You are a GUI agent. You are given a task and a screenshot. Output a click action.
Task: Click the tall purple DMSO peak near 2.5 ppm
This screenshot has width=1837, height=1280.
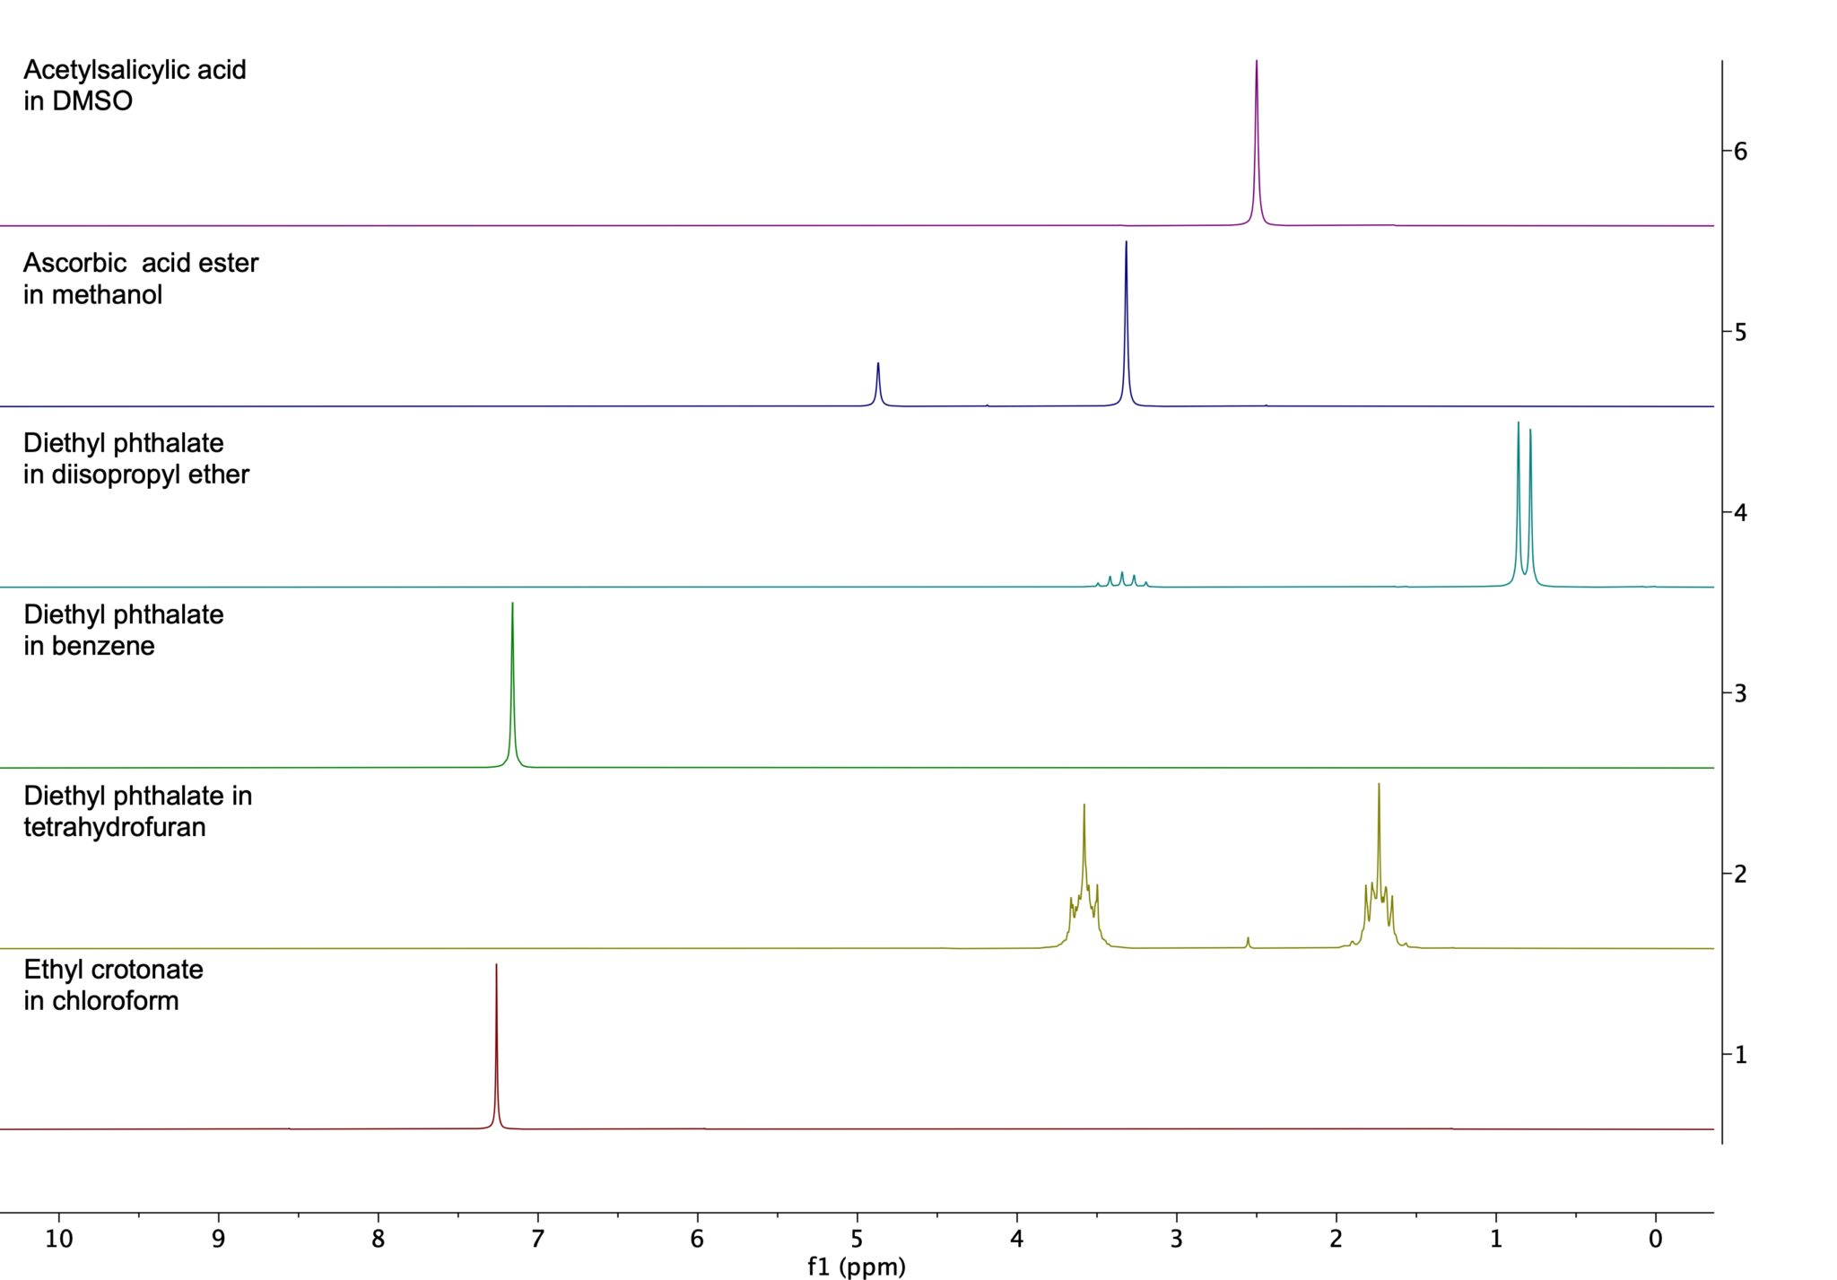pos(1258,135)
